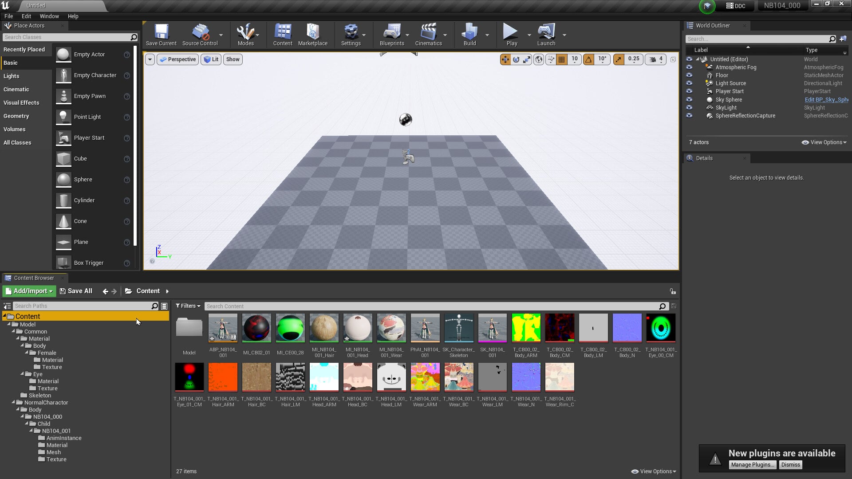Open the Help menu
Screen dimensions: 852x479
tap(73, 16)
